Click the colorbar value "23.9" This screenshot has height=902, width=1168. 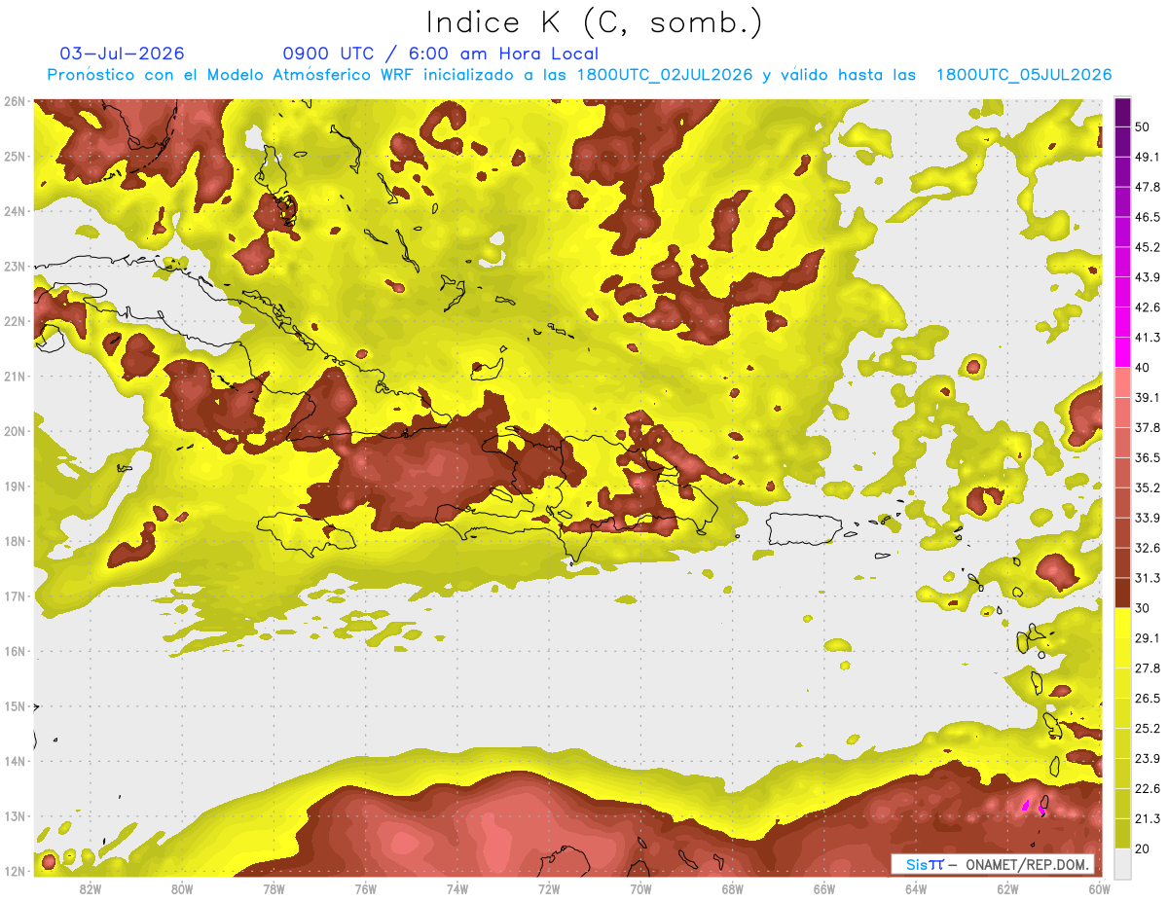(1148, 758)
